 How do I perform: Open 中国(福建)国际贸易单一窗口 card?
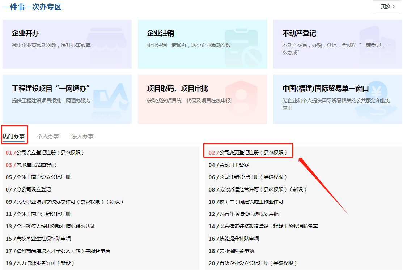(x=338, y=99)
